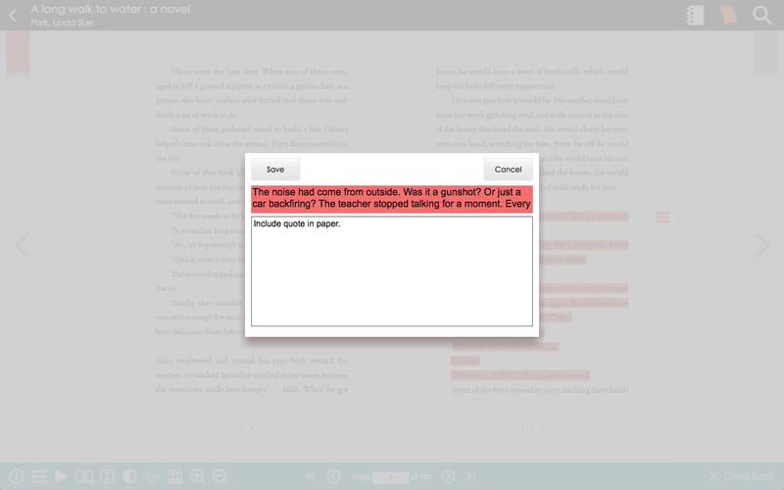Switch to two-page view icon

(84, 476)
